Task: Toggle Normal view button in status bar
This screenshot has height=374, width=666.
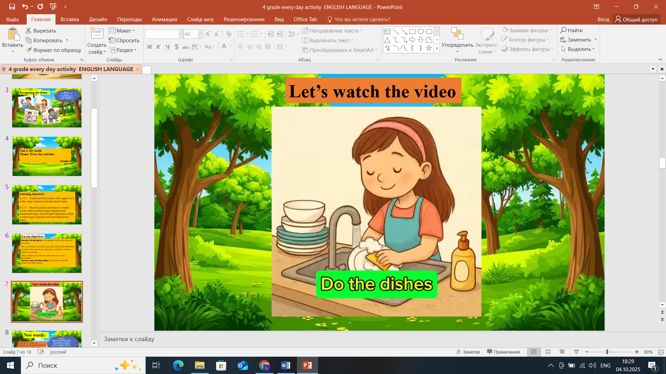Action: [534, 352]
